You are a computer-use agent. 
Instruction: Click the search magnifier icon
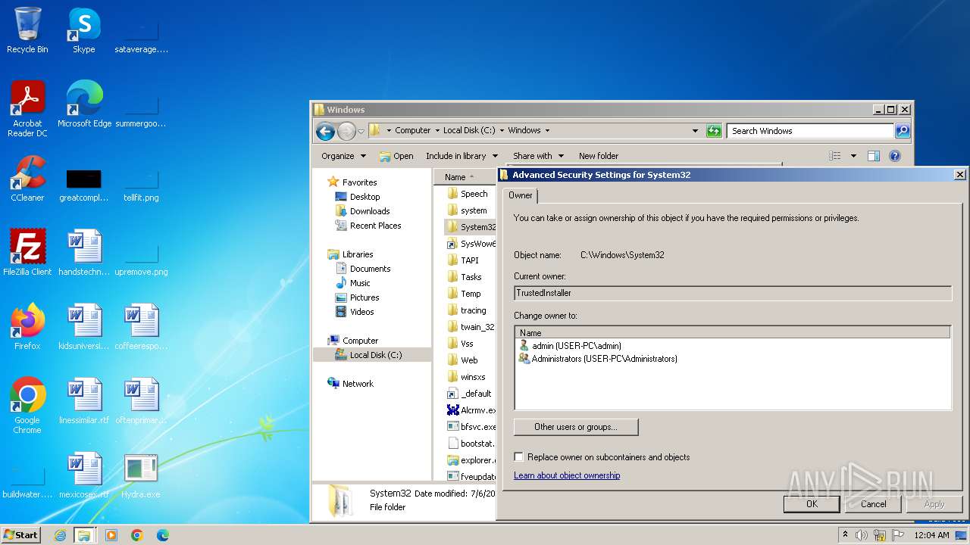902,131
